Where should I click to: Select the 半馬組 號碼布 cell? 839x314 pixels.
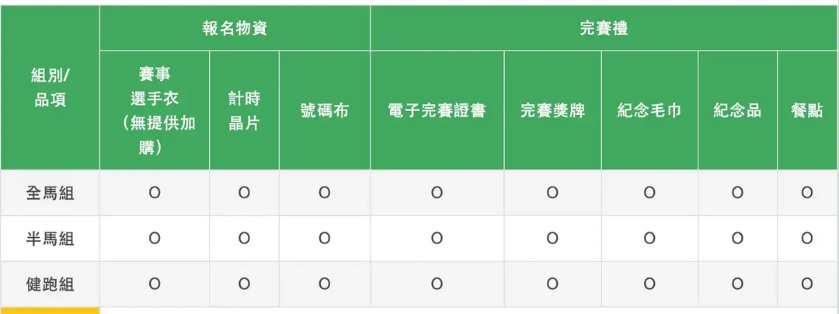point(325,239)
